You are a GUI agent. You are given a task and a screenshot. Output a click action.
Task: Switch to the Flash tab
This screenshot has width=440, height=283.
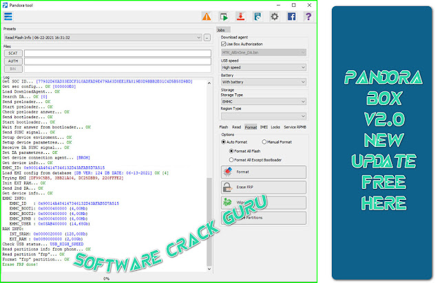tap(224, 127)
